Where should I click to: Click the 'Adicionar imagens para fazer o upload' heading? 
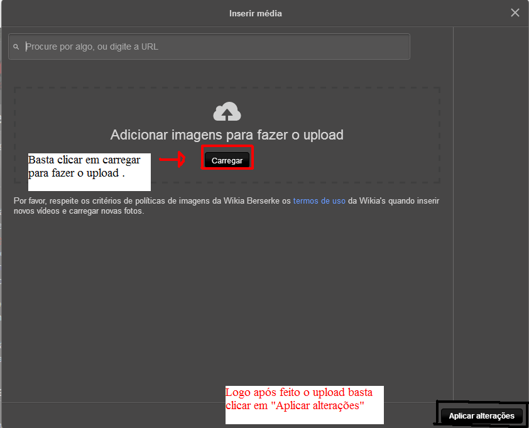click(x=227, y=134)
